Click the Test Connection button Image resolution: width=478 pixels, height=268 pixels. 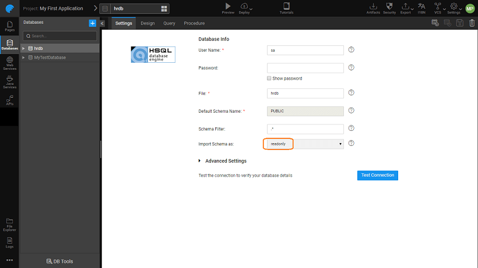(x=377, y=175)
